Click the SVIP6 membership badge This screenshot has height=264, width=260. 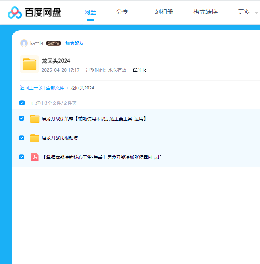click(x=54, y=43)
